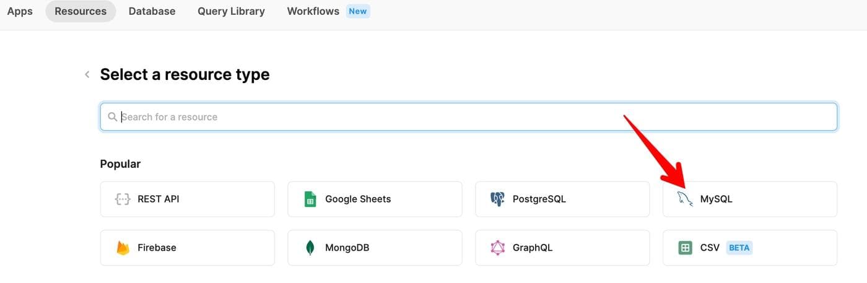Image resolution: width=867 pixels, height=283 pixels.
Task: Click the Firebase flame icon
Action: (123, 248)
